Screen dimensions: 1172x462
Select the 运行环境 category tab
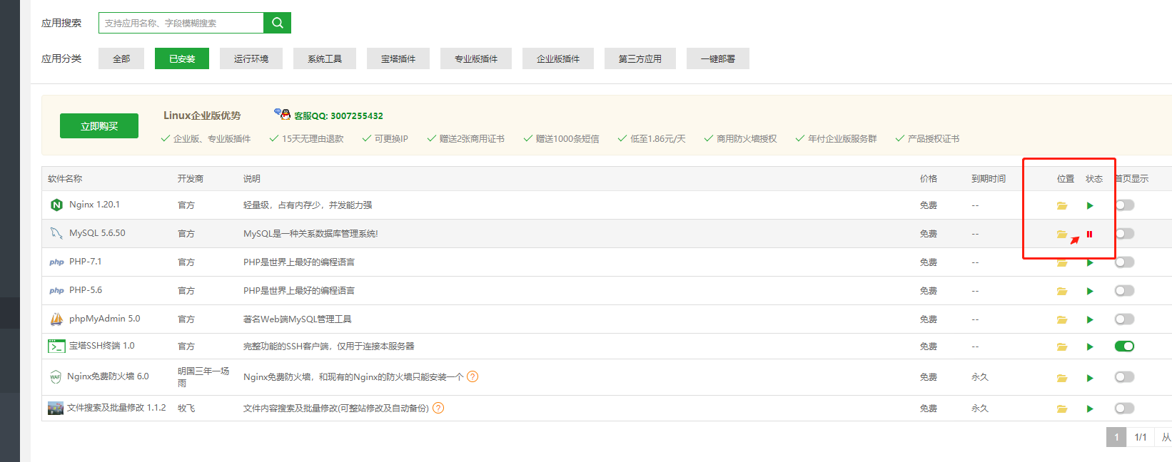(251, 58)
